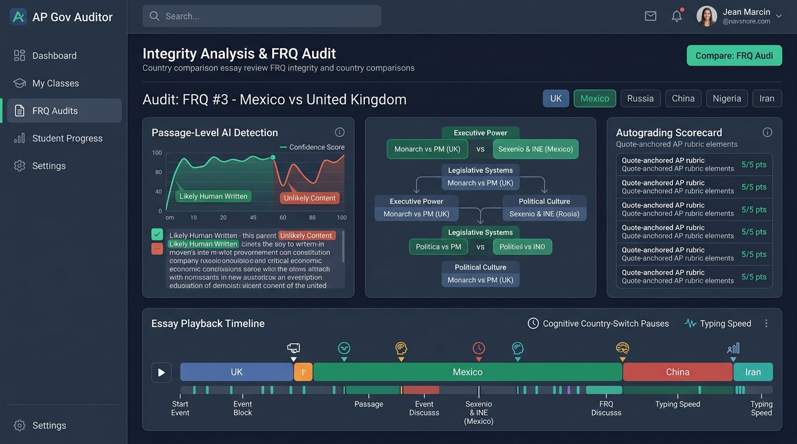The height and width of the screenshot is (444, 797).
Task: Click Jean Marcin's profile avatar
Action: coord(707,16)
